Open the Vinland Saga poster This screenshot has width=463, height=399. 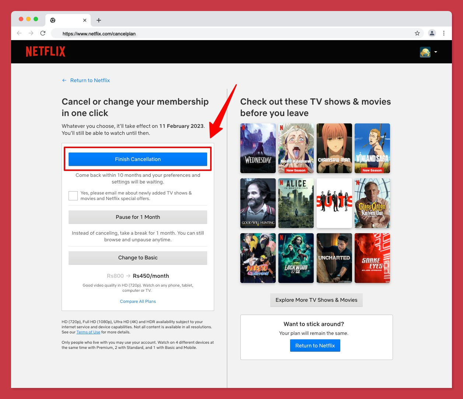[x=372, y=148]
